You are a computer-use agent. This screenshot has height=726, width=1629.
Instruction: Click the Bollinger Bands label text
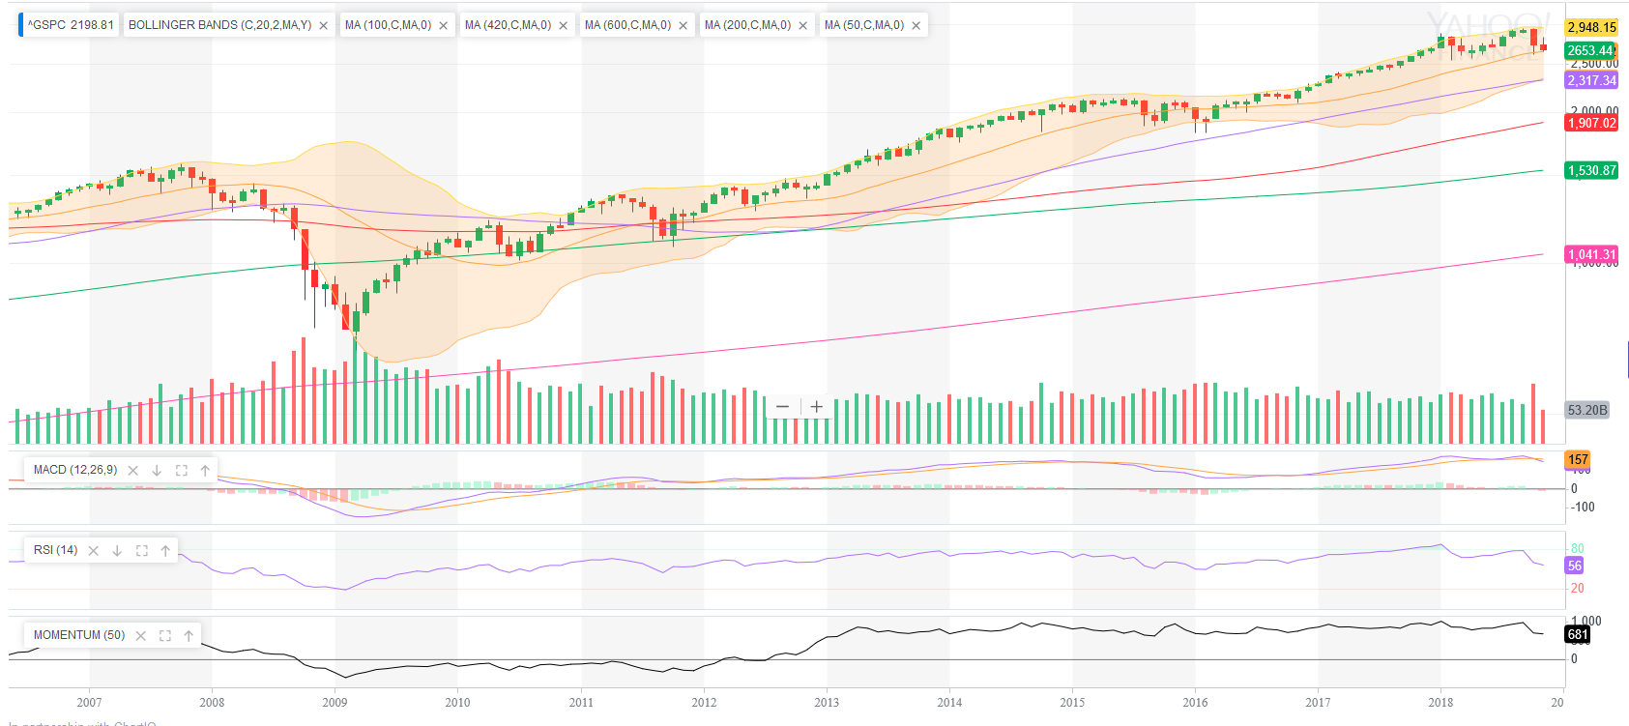click(x=219, y=25)
